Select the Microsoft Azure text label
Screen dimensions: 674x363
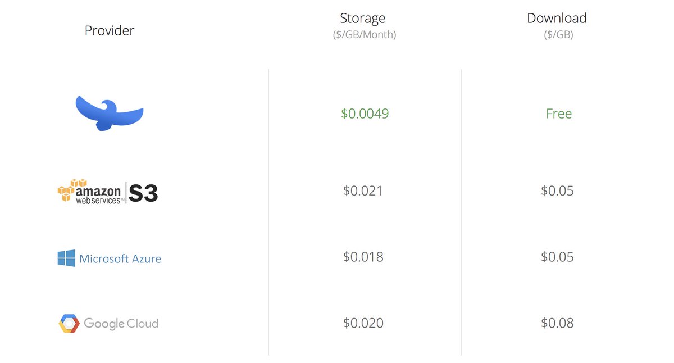(120, 259)
